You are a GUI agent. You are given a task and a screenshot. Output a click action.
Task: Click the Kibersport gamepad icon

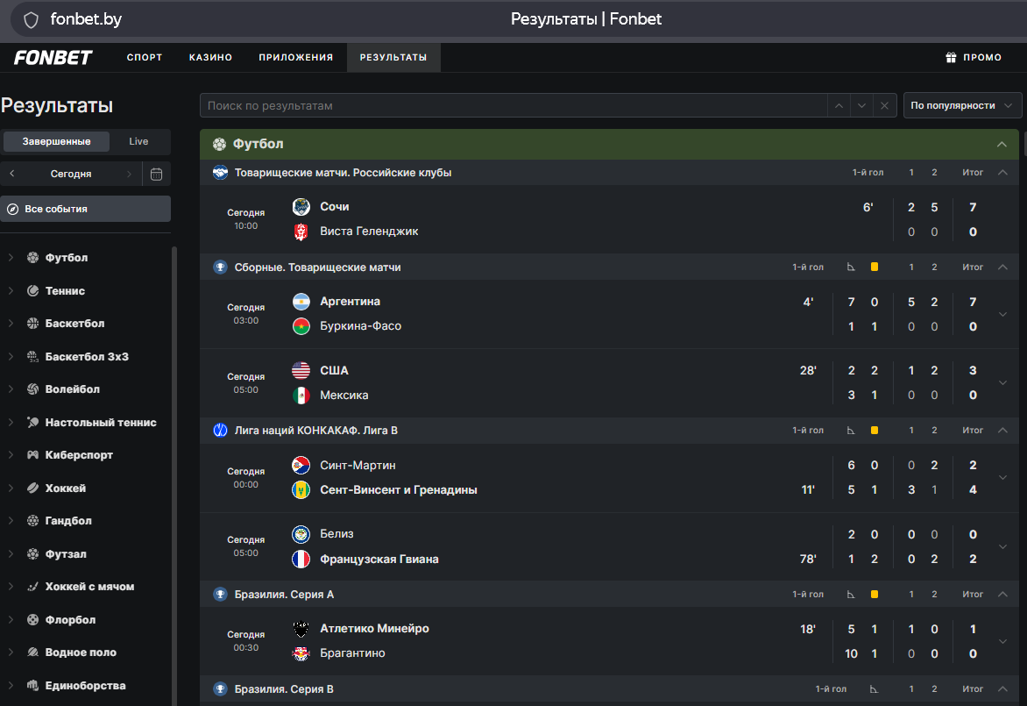click(32, 455)
